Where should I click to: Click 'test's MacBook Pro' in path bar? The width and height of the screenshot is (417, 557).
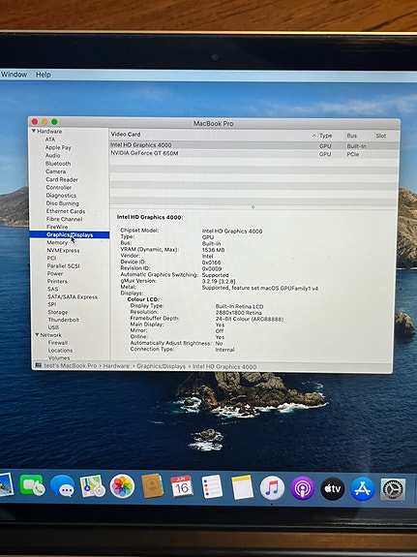[x=70, y=365]
